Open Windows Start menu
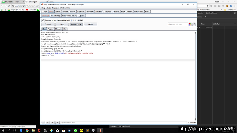The width and height of the screenshot is (237, 133). pyautogui.click(x=3, y=131)
